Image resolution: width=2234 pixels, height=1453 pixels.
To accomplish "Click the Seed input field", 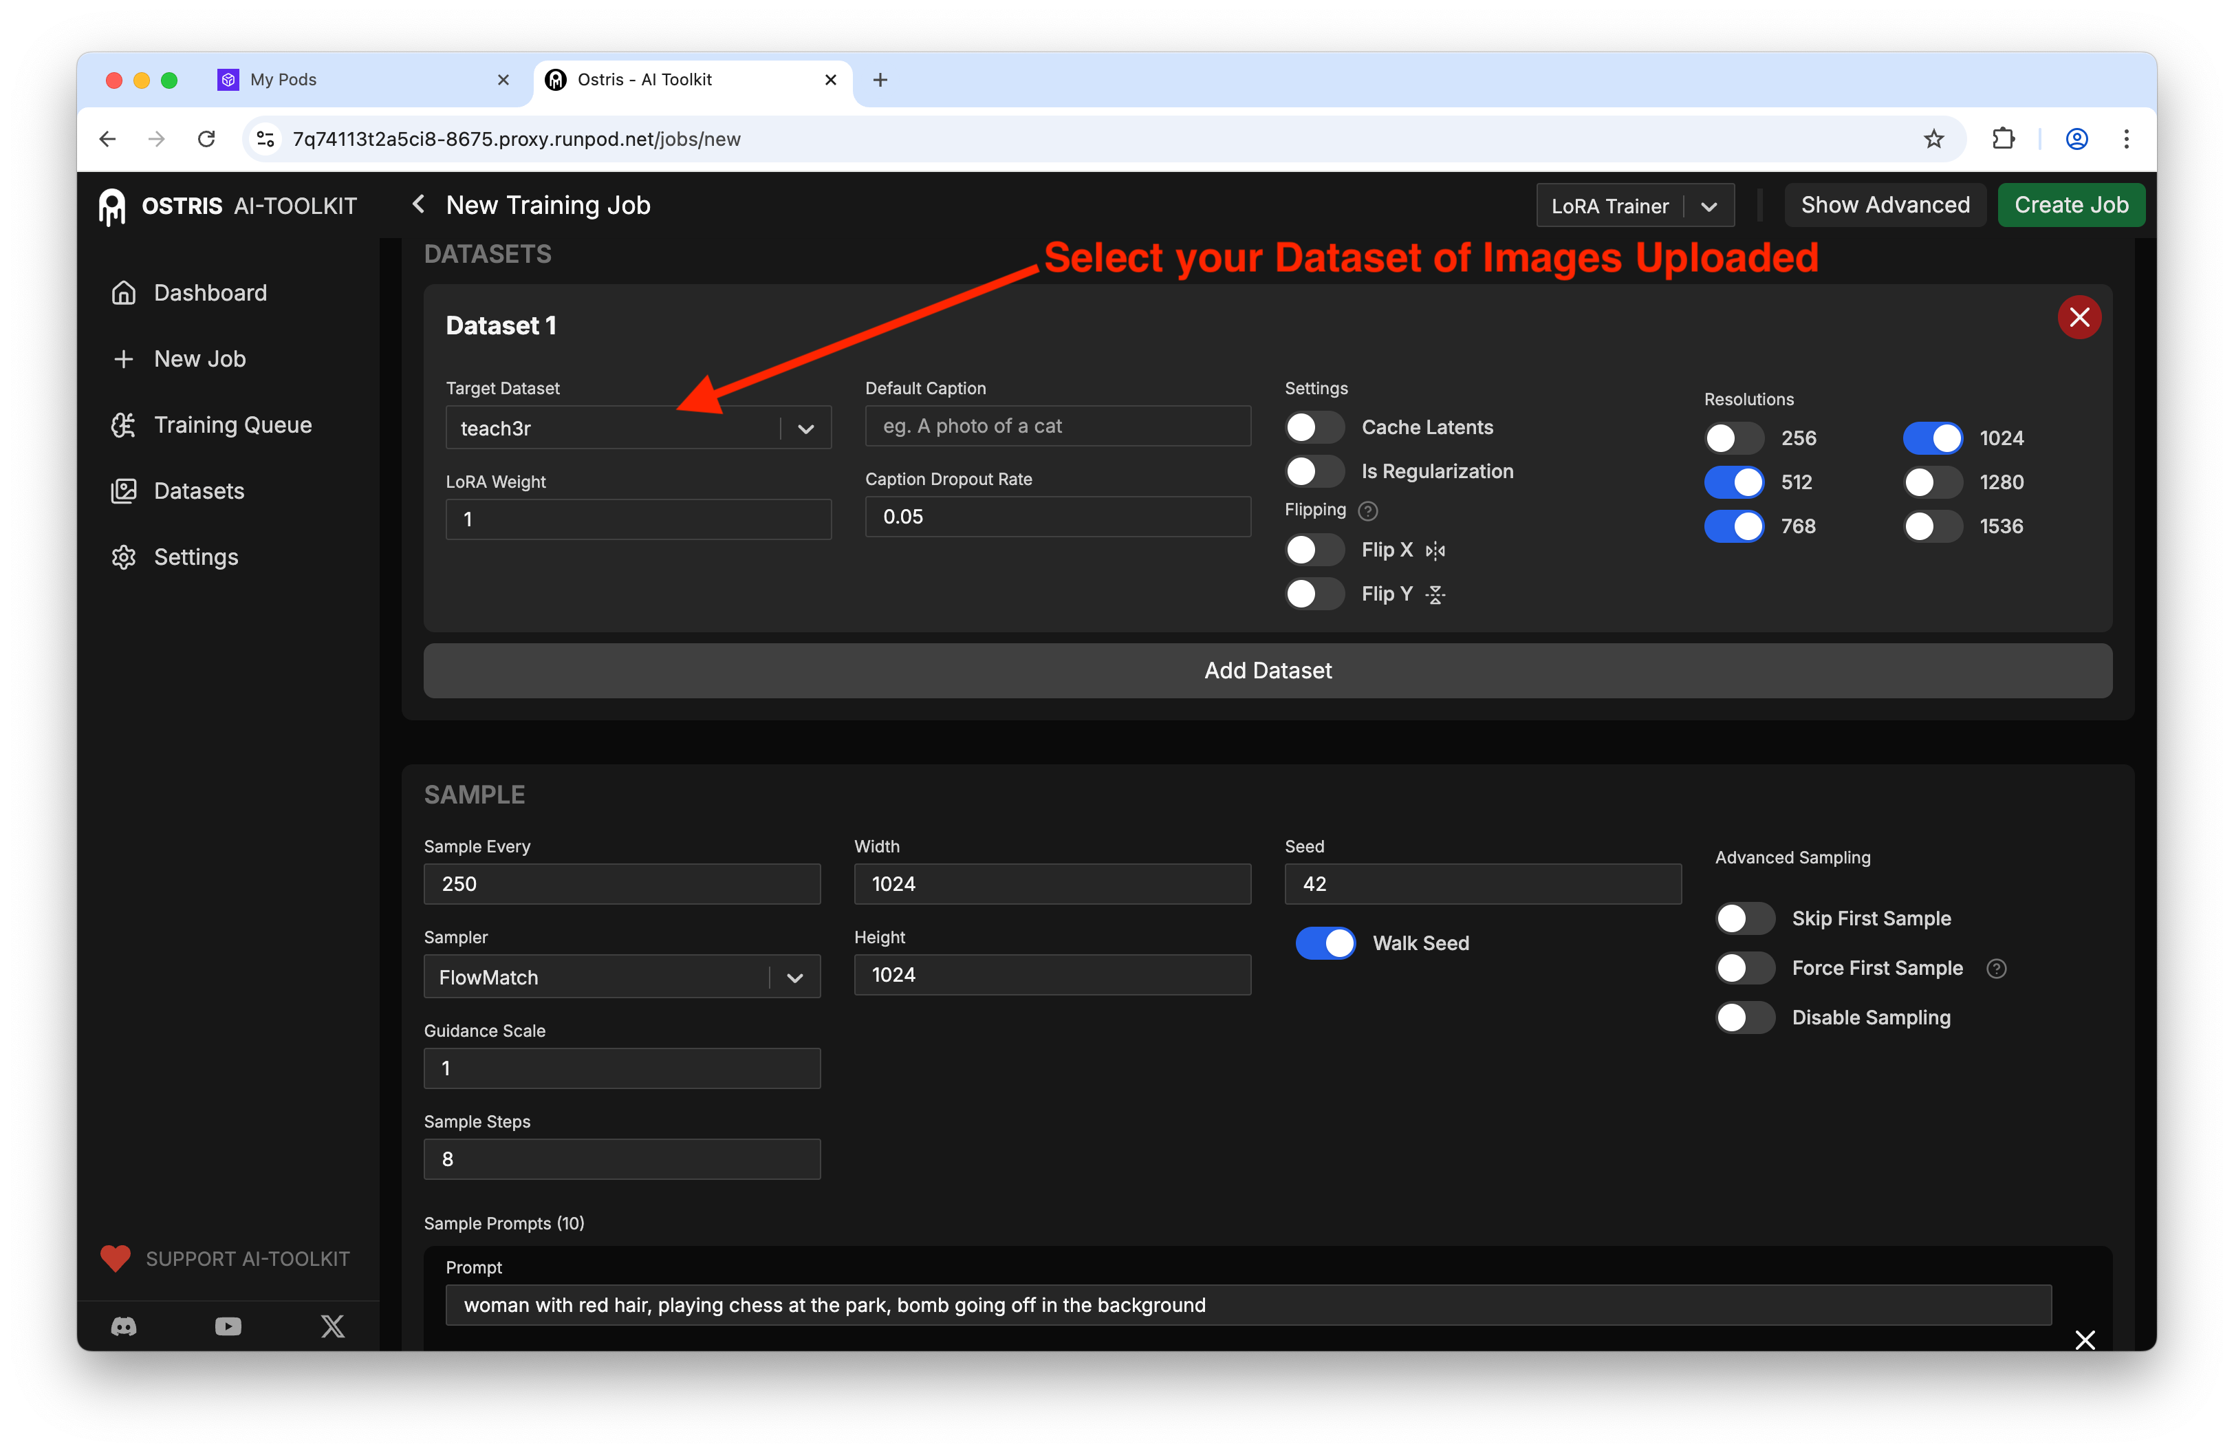I will tap(1483, 884).
